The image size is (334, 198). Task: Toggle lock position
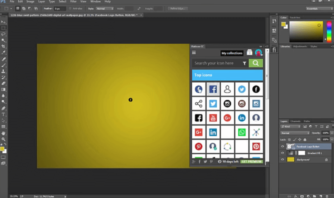click(300, 140)
